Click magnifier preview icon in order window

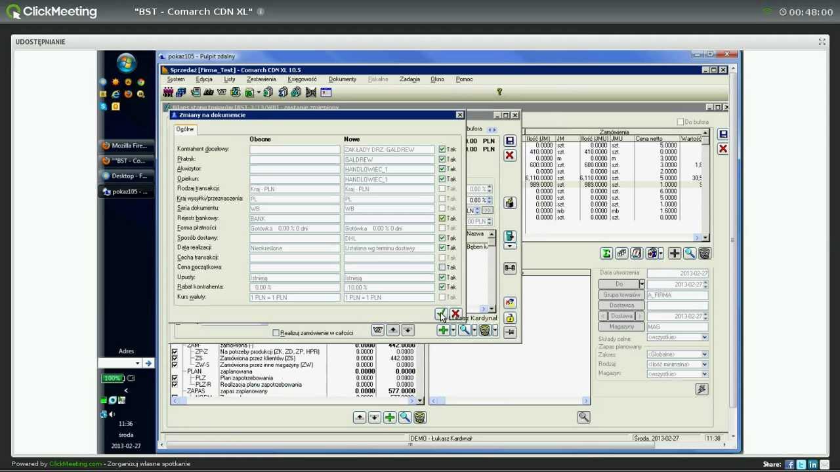[x=465, y=330]
